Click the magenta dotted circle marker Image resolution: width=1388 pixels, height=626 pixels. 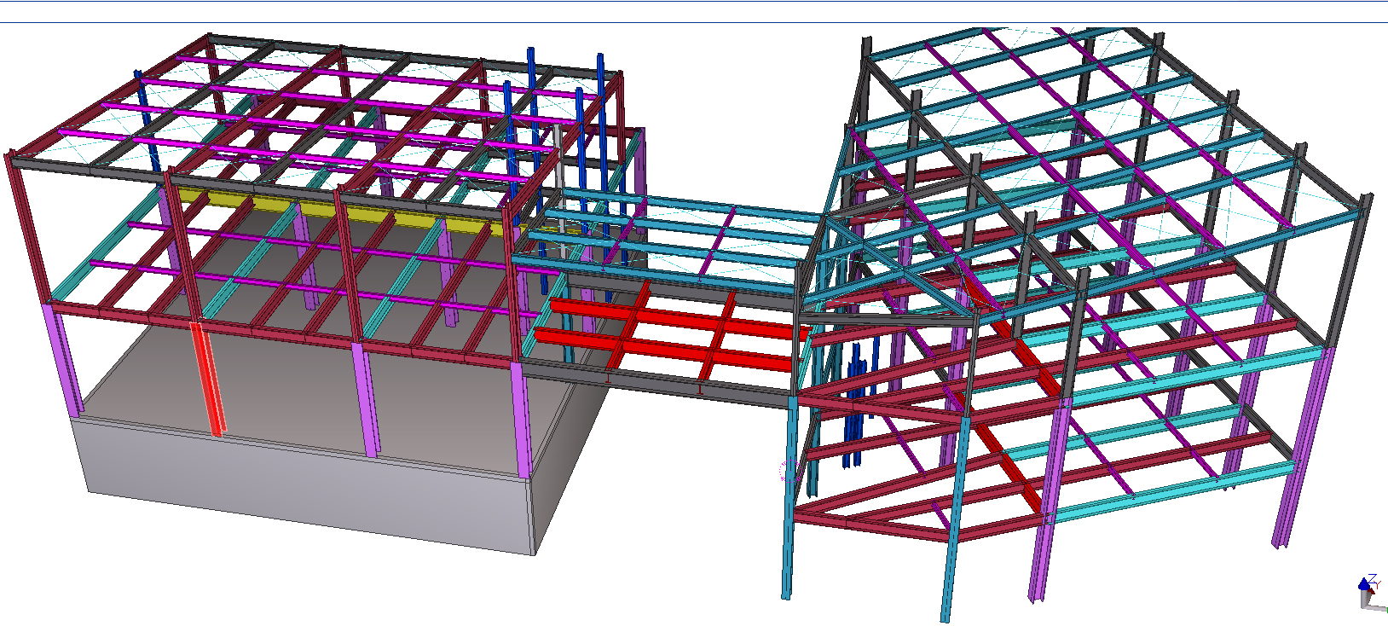pos(785,472)
